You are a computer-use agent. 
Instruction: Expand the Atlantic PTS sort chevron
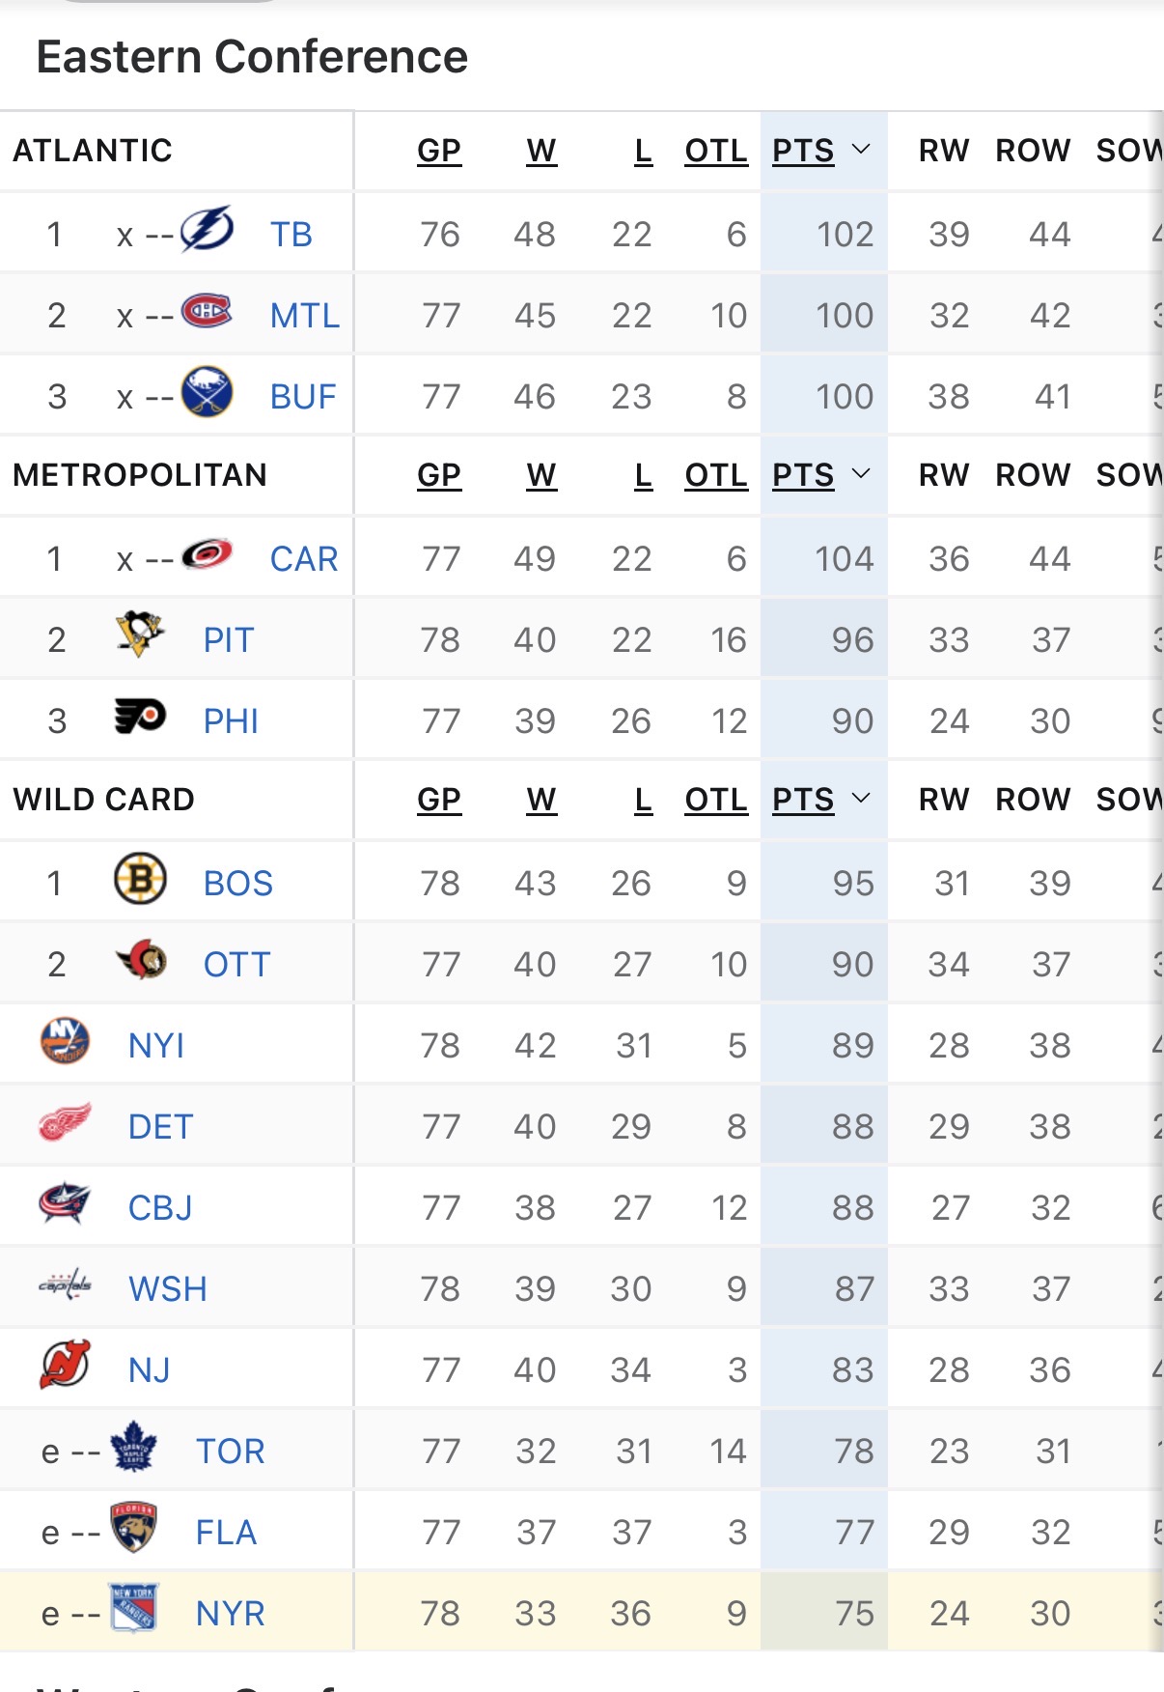tap(861, 150)
